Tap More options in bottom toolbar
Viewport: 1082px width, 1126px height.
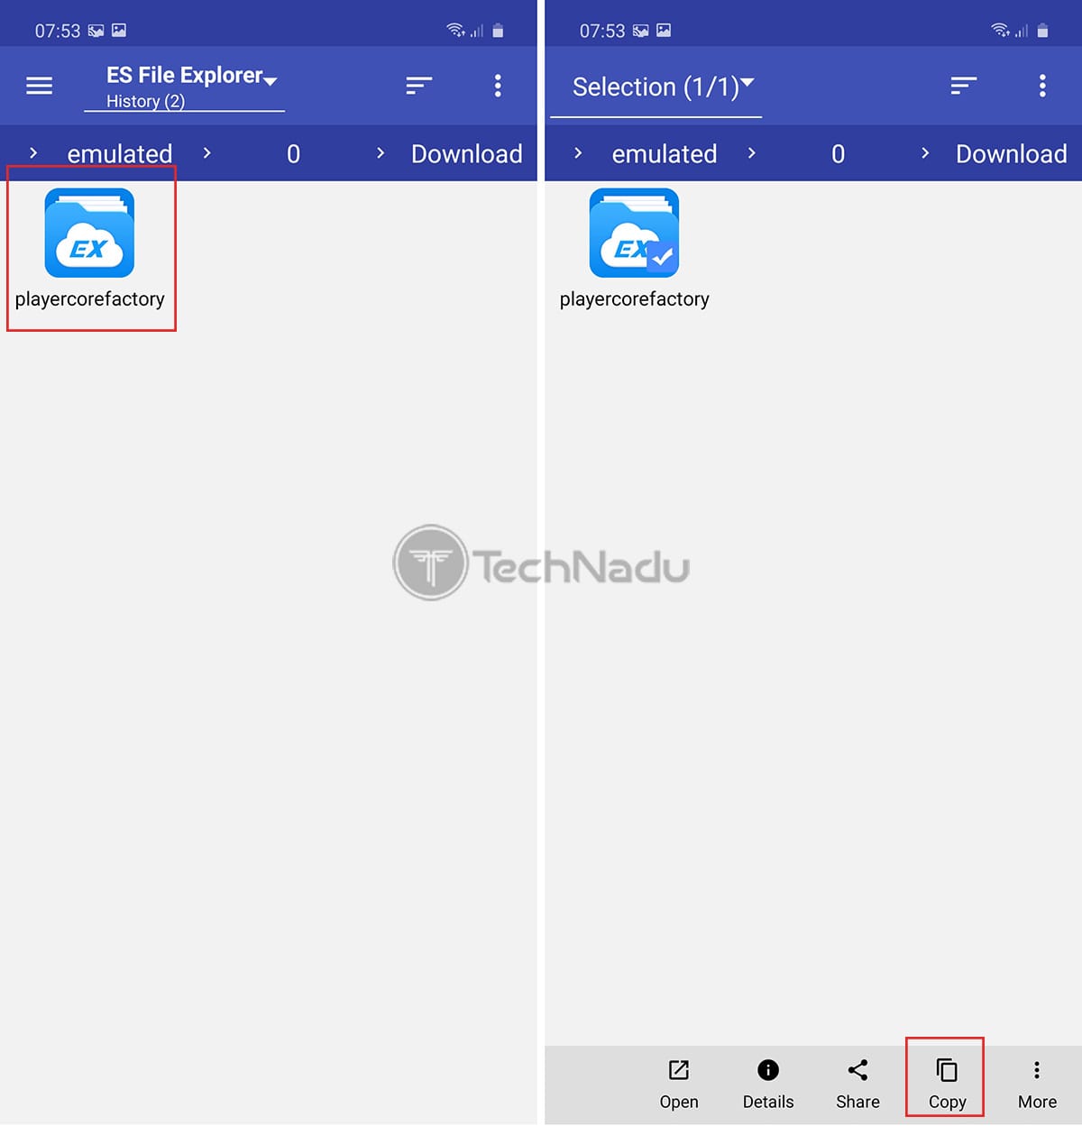coord(1037,1083)
